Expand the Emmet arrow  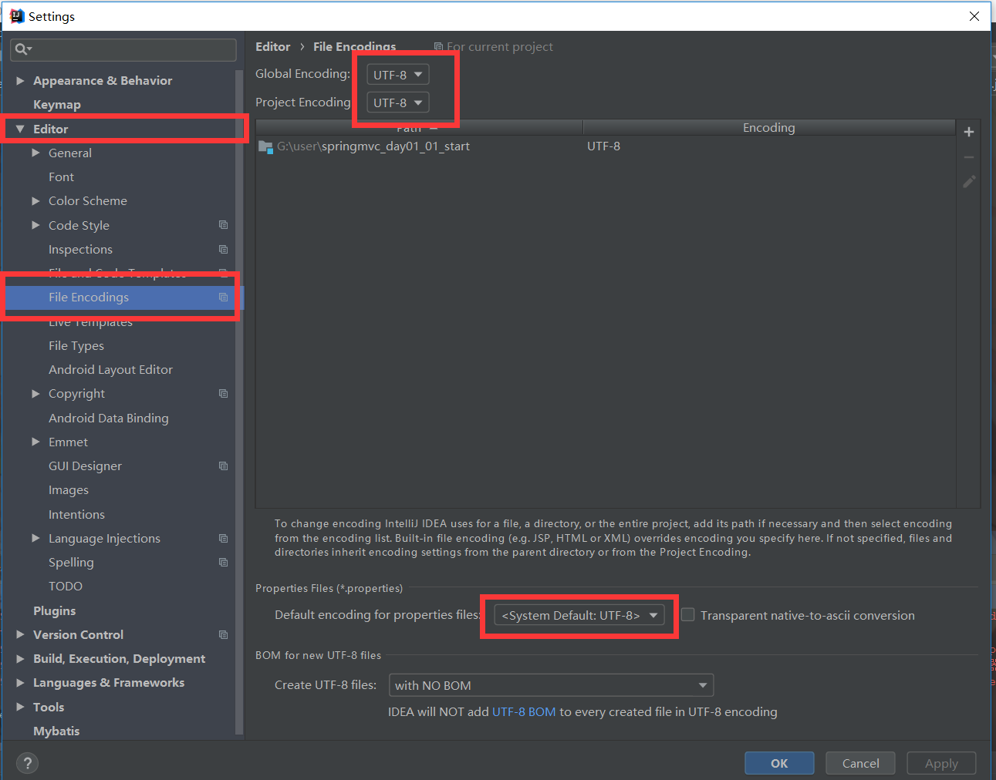coord(35,442)
